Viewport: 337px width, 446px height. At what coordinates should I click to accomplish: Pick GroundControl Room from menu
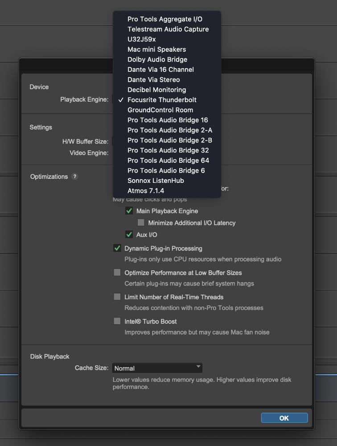click(167, 110)
